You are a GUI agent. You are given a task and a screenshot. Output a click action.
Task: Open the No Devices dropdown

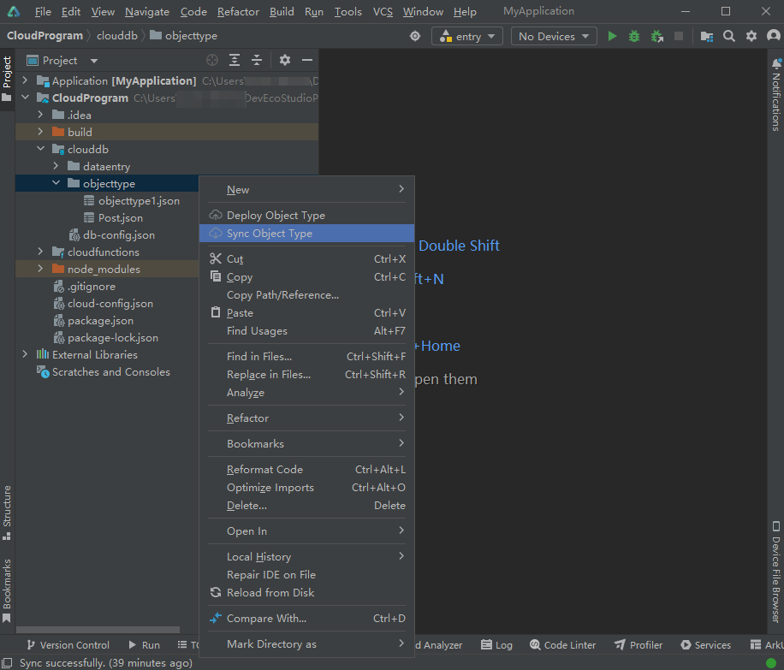click(554, 36)
